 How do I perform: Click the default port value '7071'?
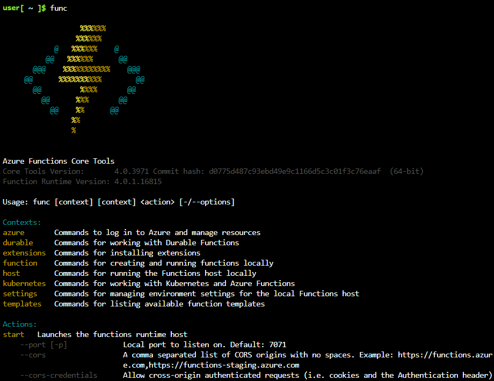pos(278,345)
